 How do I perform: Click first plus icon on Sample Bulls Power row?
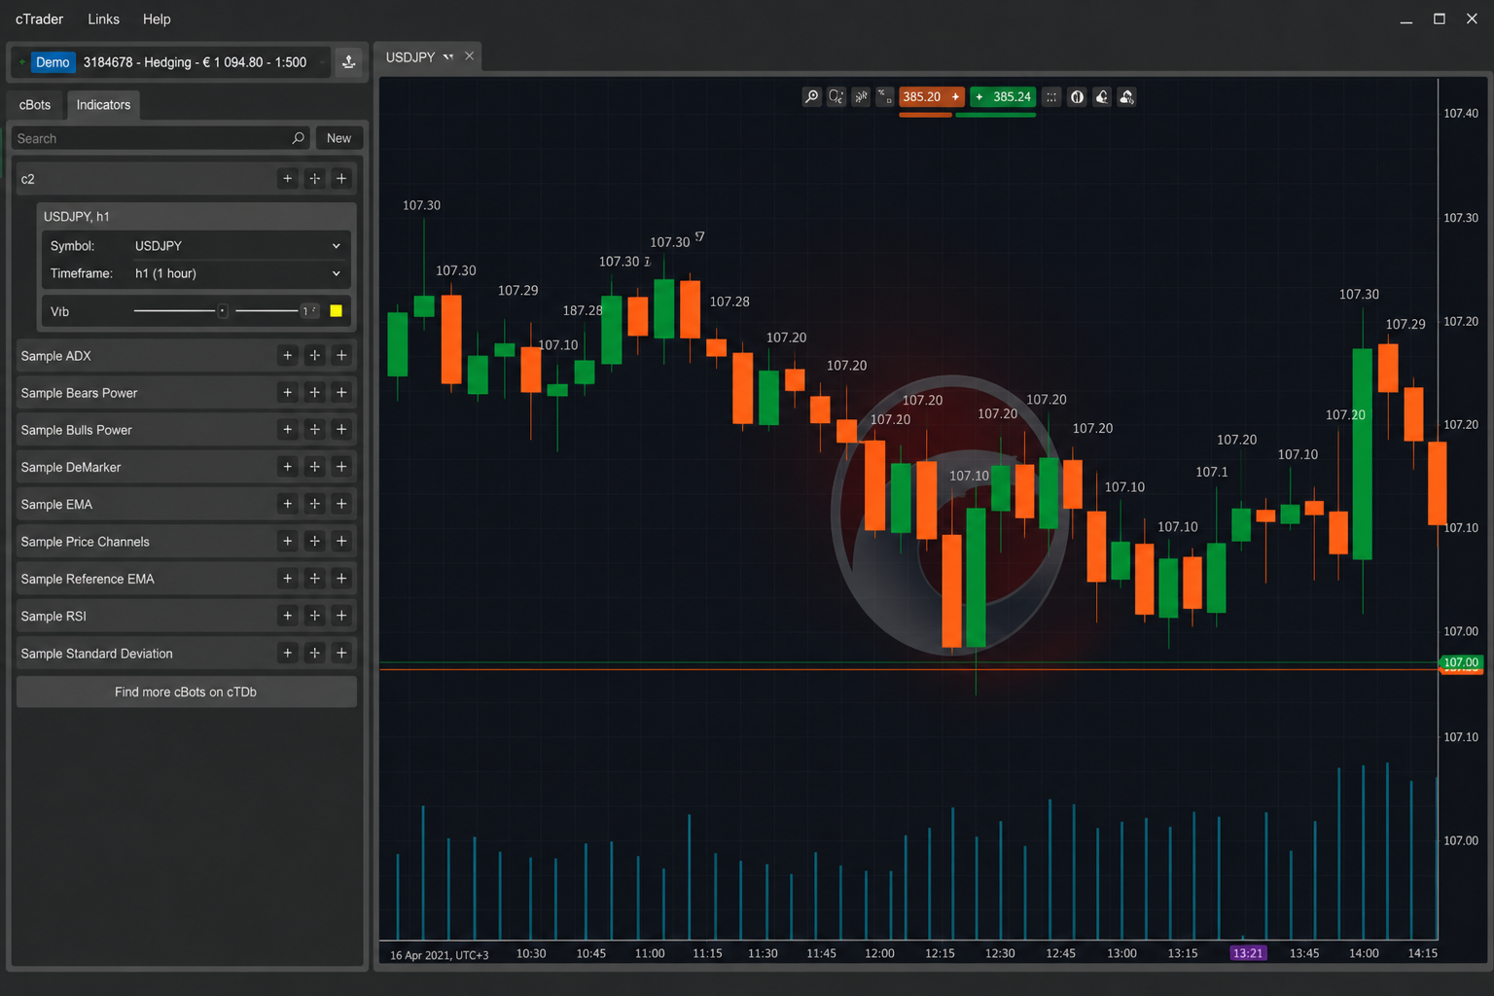point(287,430)
